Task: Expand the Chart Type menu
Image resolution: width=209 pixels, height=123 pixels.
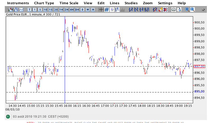Action: coord(44,3)
